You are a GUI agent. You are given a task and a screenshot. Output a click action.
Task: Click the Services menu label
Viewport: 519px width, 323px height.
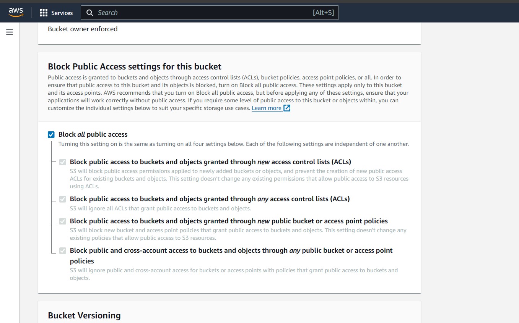point(62,13)
